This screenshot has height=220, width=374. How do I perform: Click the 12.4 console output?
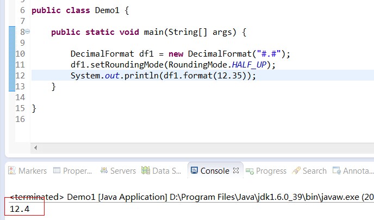coord(20,209)
